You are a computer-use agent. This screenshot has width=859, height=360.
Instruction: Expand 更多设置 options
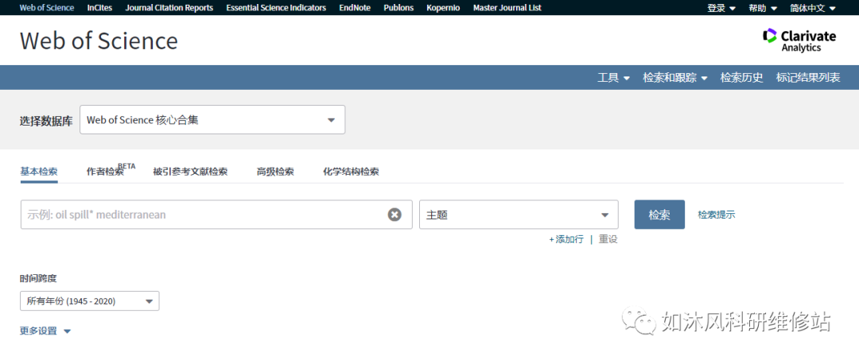coord(45,331)
